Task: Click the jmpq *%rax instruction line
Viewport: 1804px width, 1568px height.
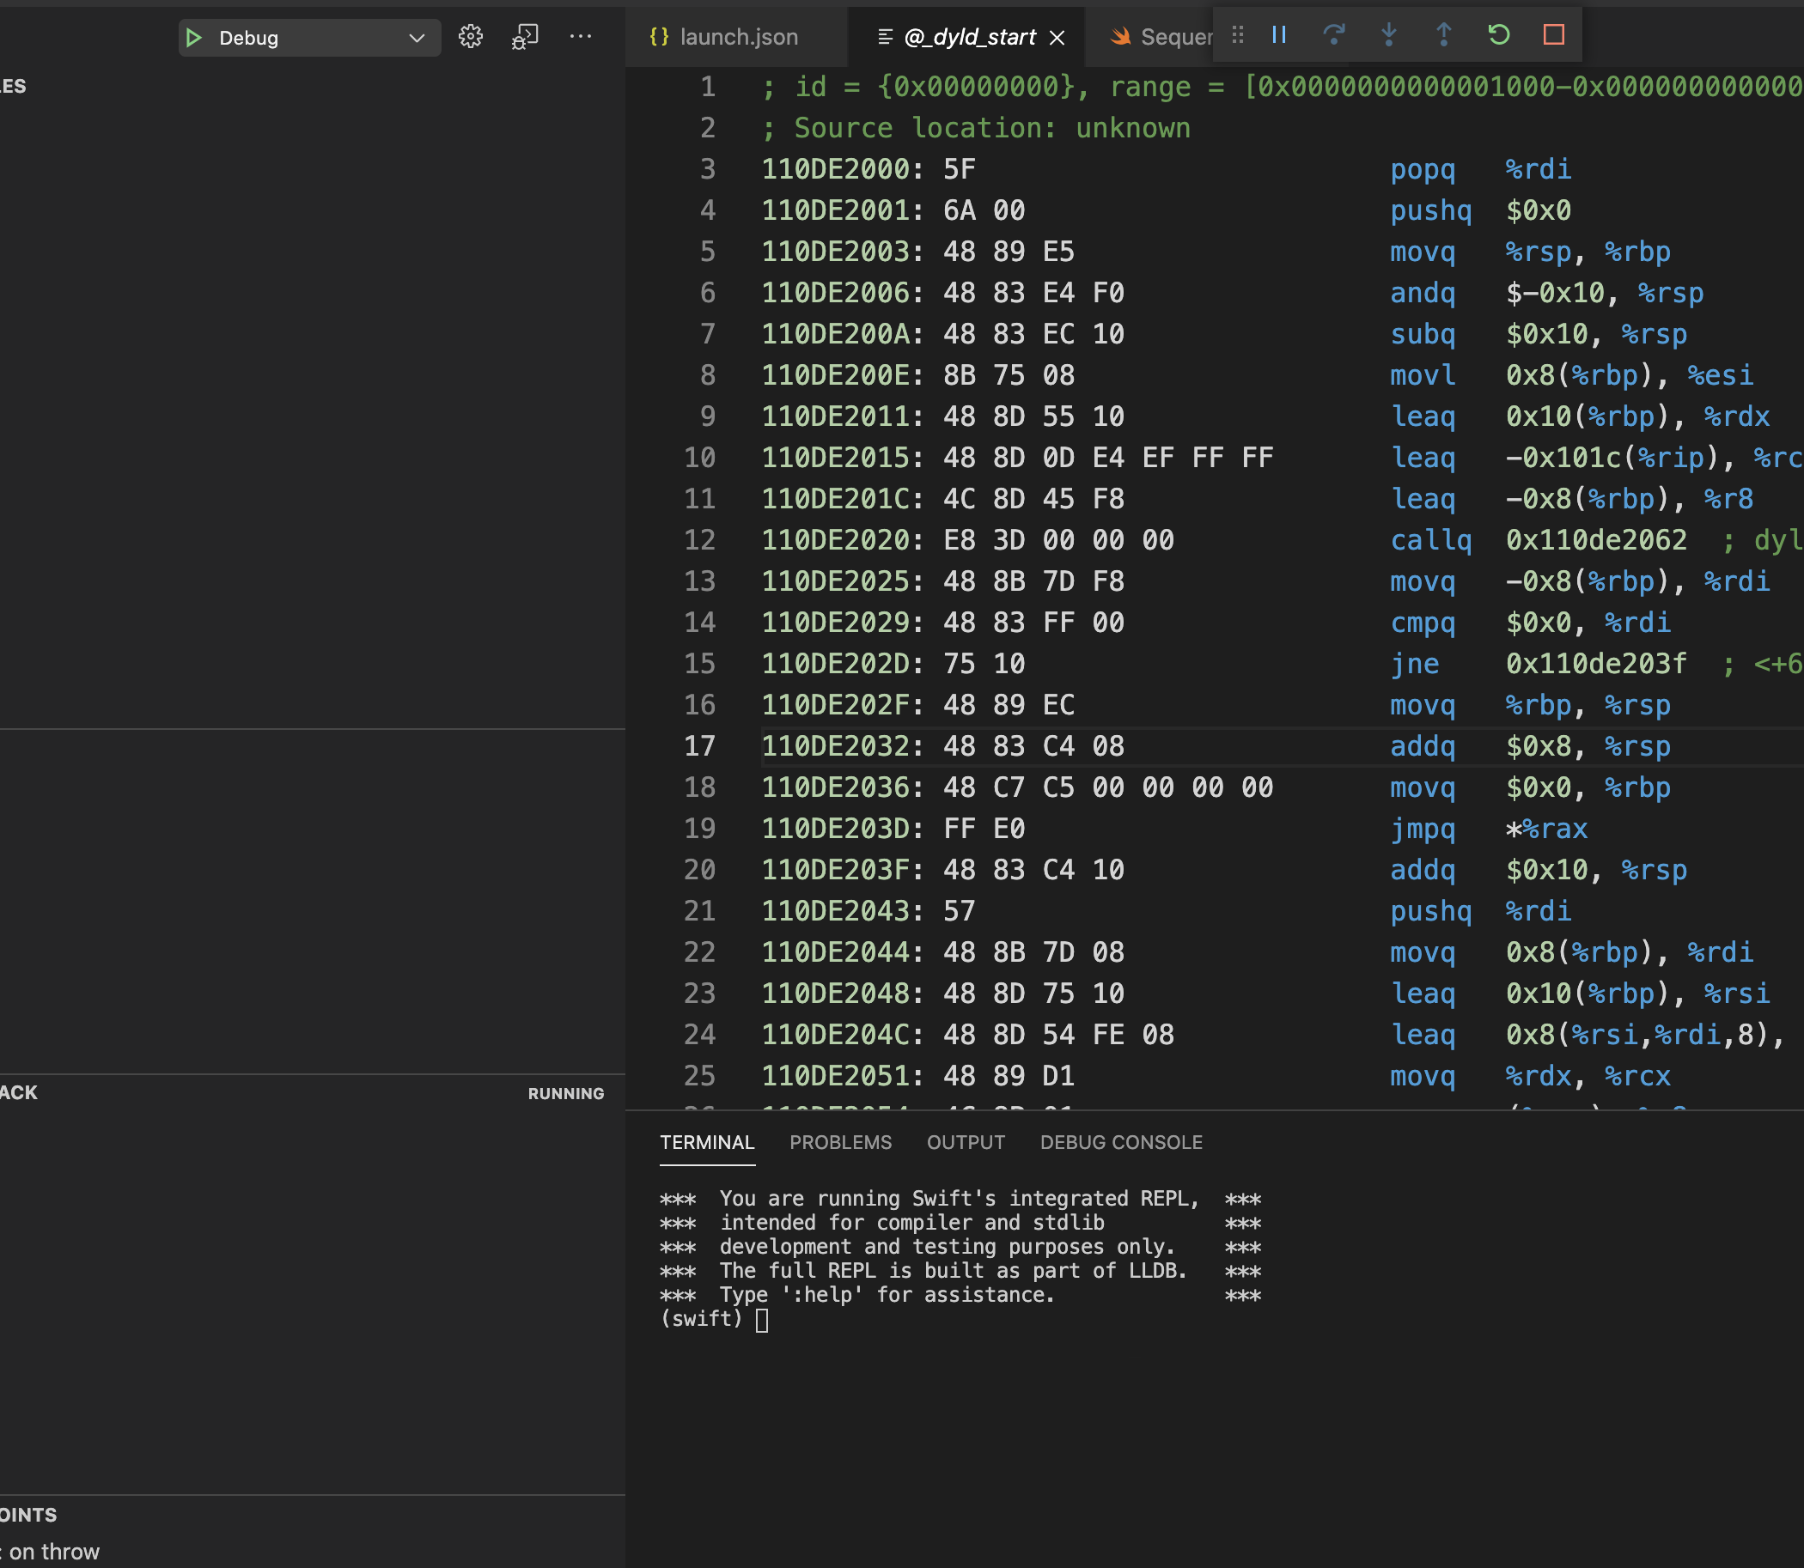Action: [1283, 828]
